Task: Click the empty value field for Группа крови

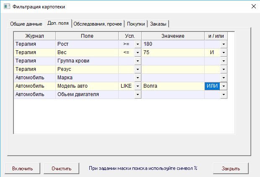Action: (x=173, y=61)
